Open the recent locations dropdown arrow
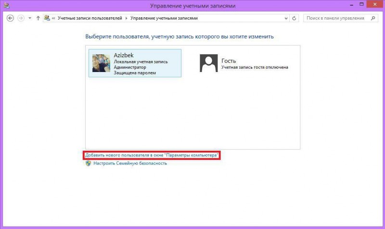 [30, 18]
